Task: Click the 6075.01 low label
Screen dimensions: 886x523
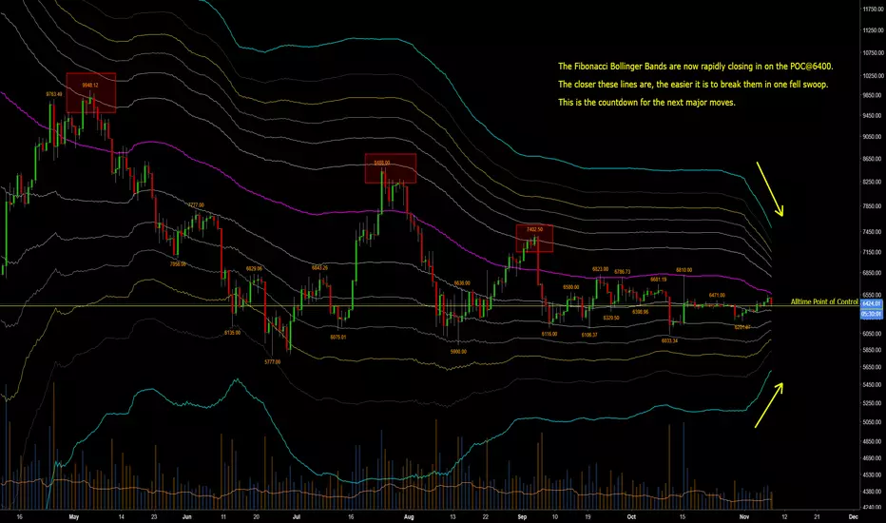Action: coord(337,338)
